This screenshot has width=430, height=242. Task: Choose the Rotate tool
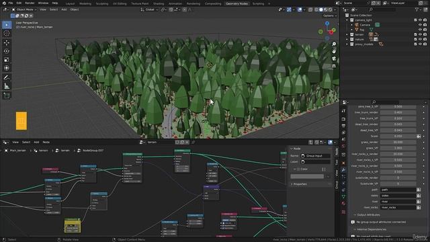[7, 51]
